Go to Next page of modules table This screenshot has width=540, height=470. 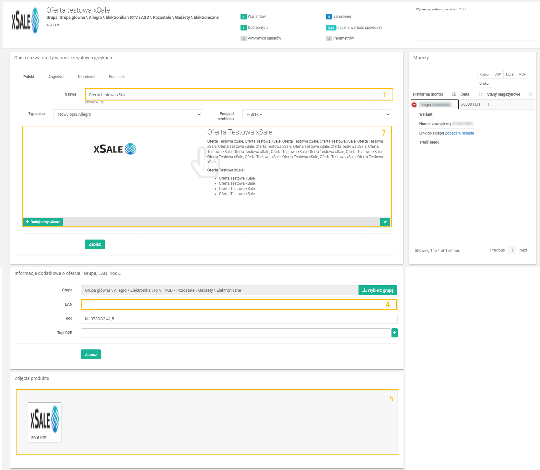(x=523, y=250)
